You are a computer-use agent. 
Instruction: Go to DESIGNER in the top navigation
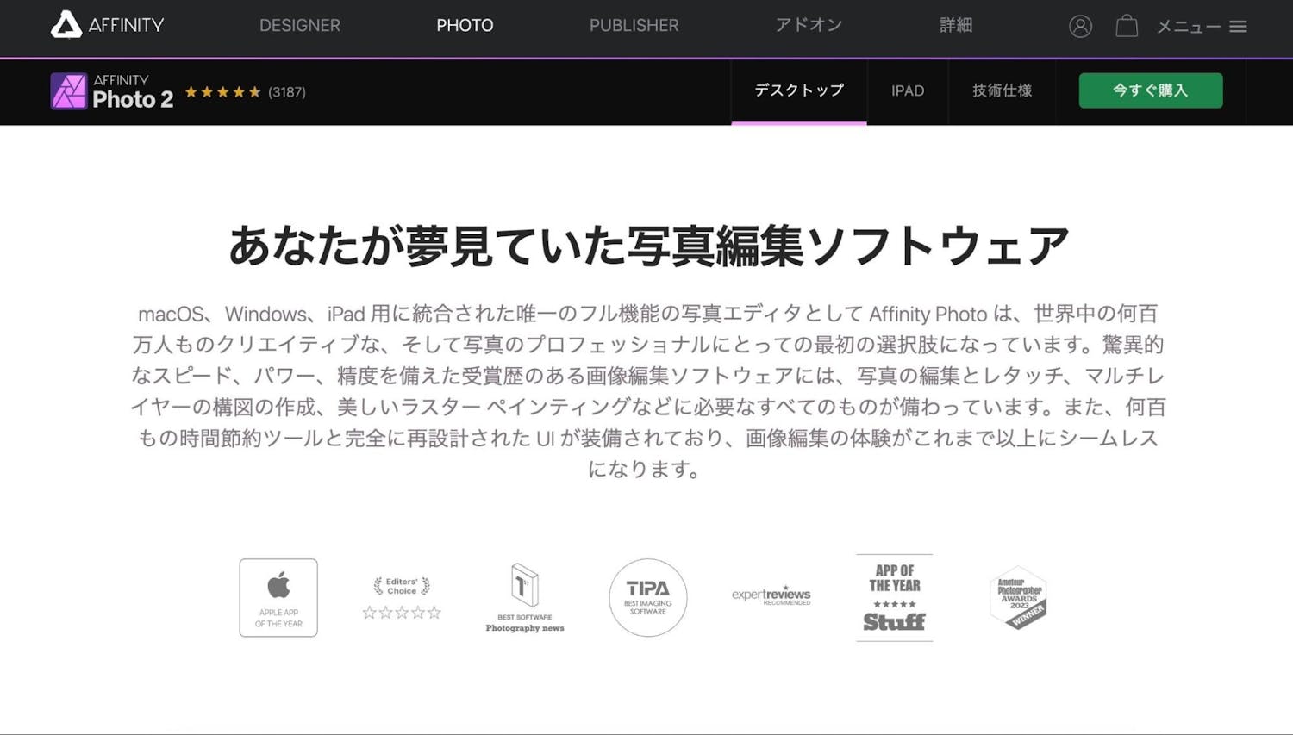[300, 26]
